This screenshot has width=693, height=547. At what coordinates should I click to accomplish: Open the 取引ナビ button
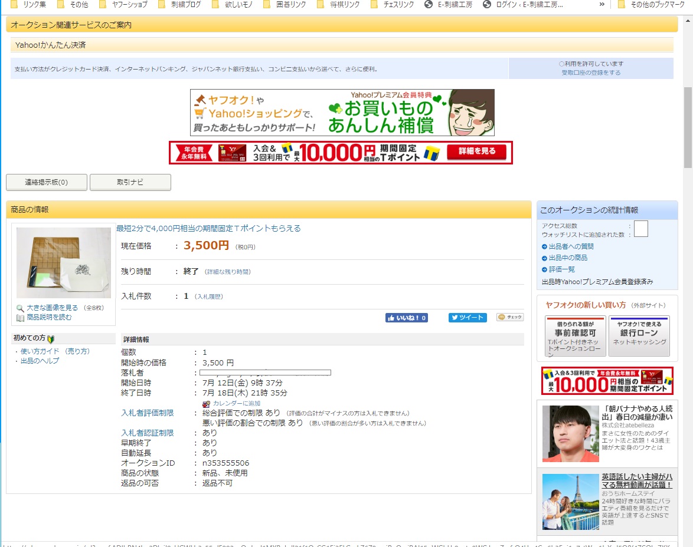[130, 182]
